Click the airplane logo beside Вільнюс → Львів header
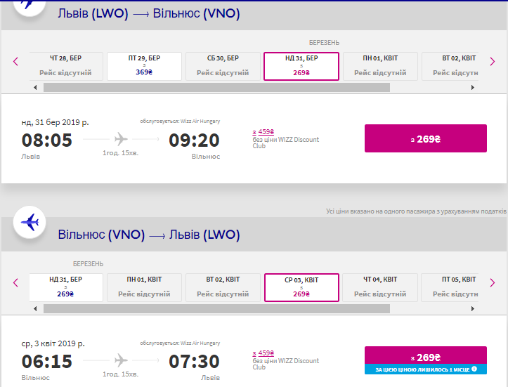This screenshot has height=387, width=508. click(30, 223)
